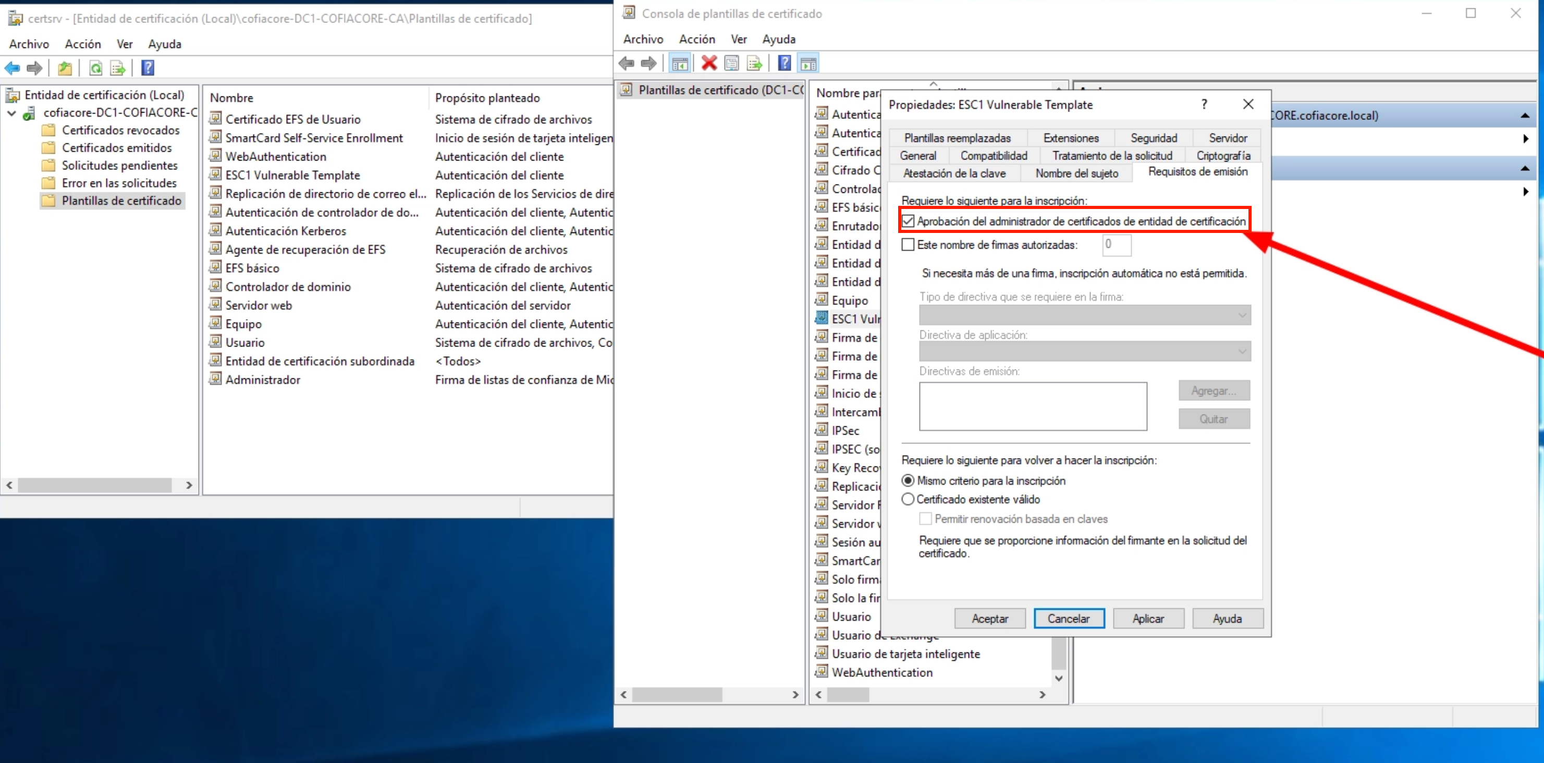The image size is (1544, 763).
Task: Open the Tipo de directiva en la firma dropdown
Action: pyautogui.click(x=1085, y=315)
